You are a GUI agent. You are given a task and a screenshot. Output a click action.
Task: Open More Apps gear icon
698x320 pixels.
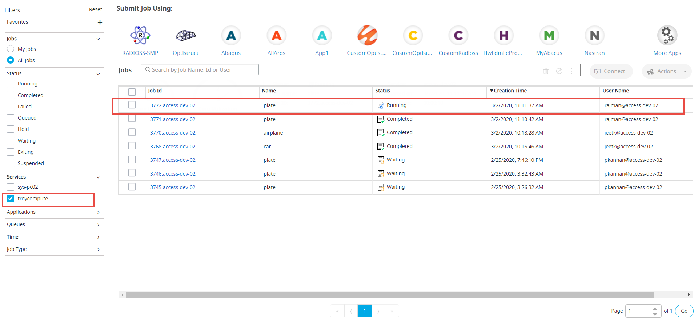(667, 35)
